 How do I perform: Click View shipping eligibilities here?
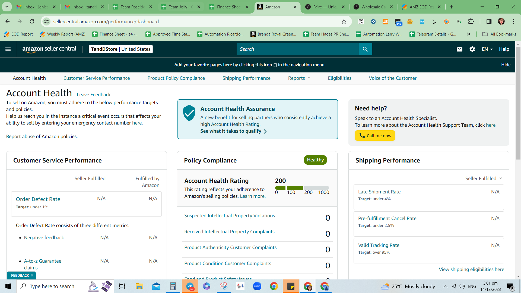coord(471,269)
